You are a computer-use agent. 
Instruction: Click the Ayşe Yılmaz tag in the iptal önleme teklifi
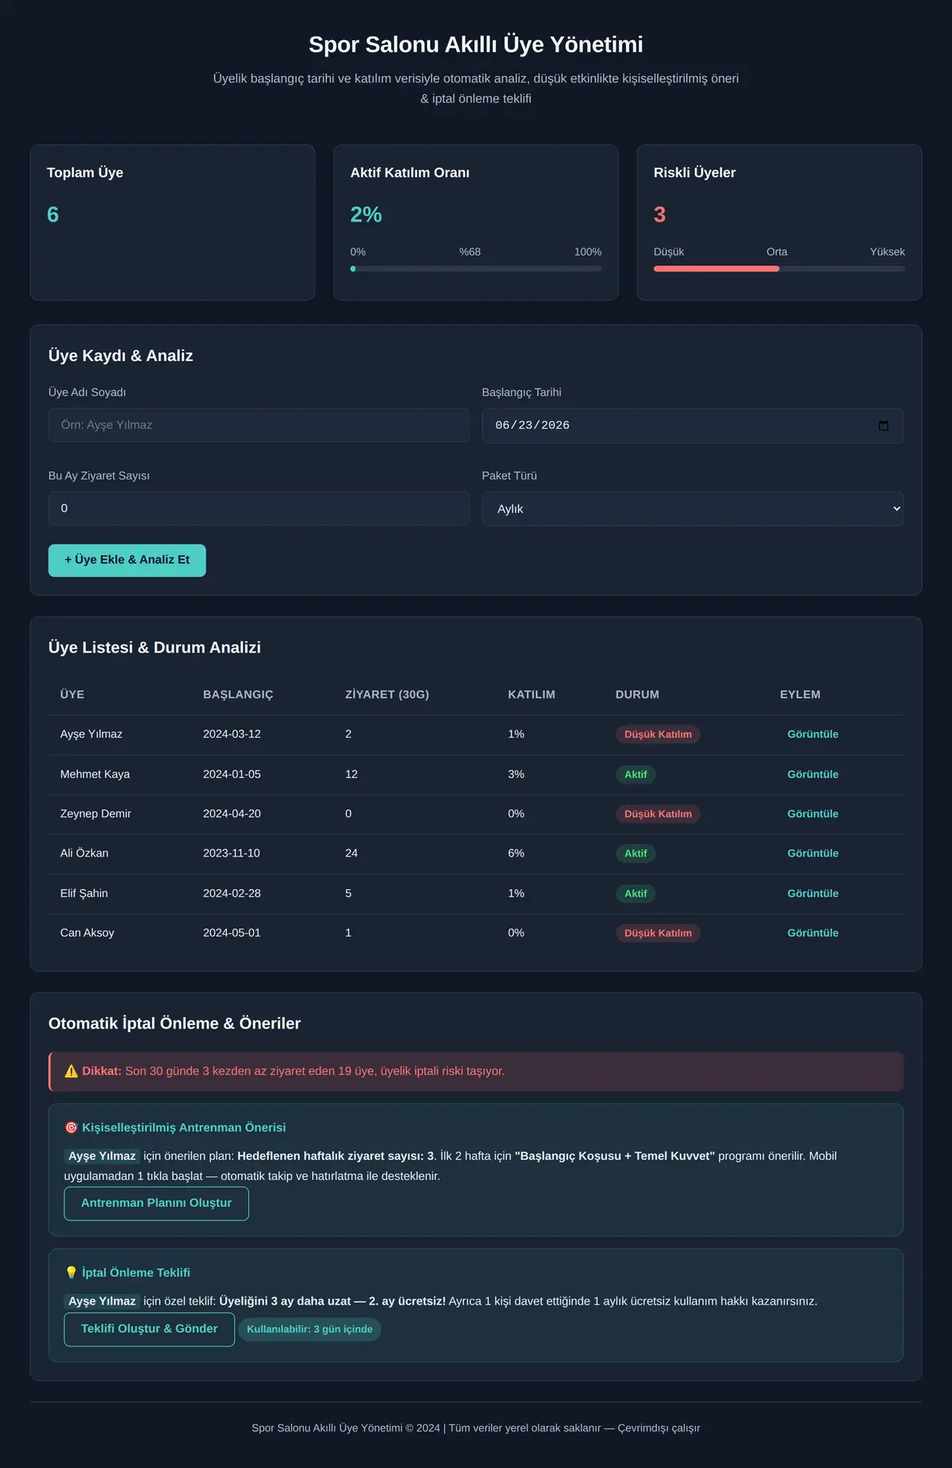102,1301
